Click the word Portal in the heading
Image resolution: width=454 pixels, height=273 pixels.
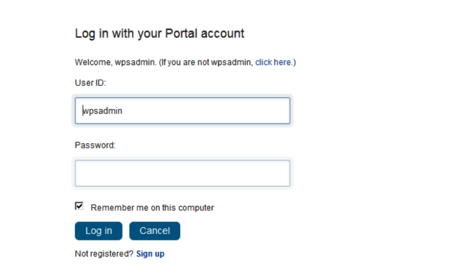181,34
